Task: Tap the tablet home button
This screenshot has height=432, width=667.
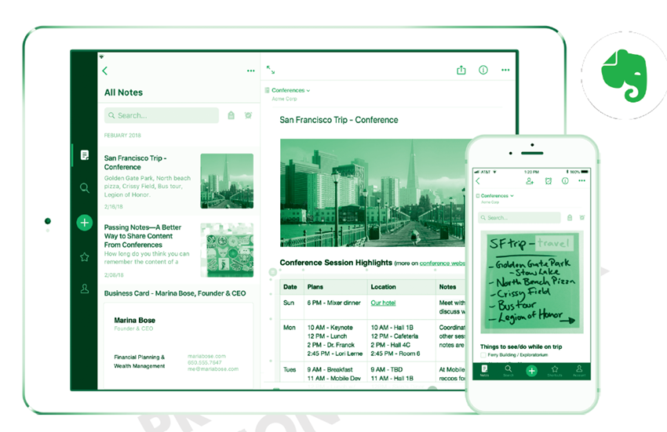Action: click(48, 221)
